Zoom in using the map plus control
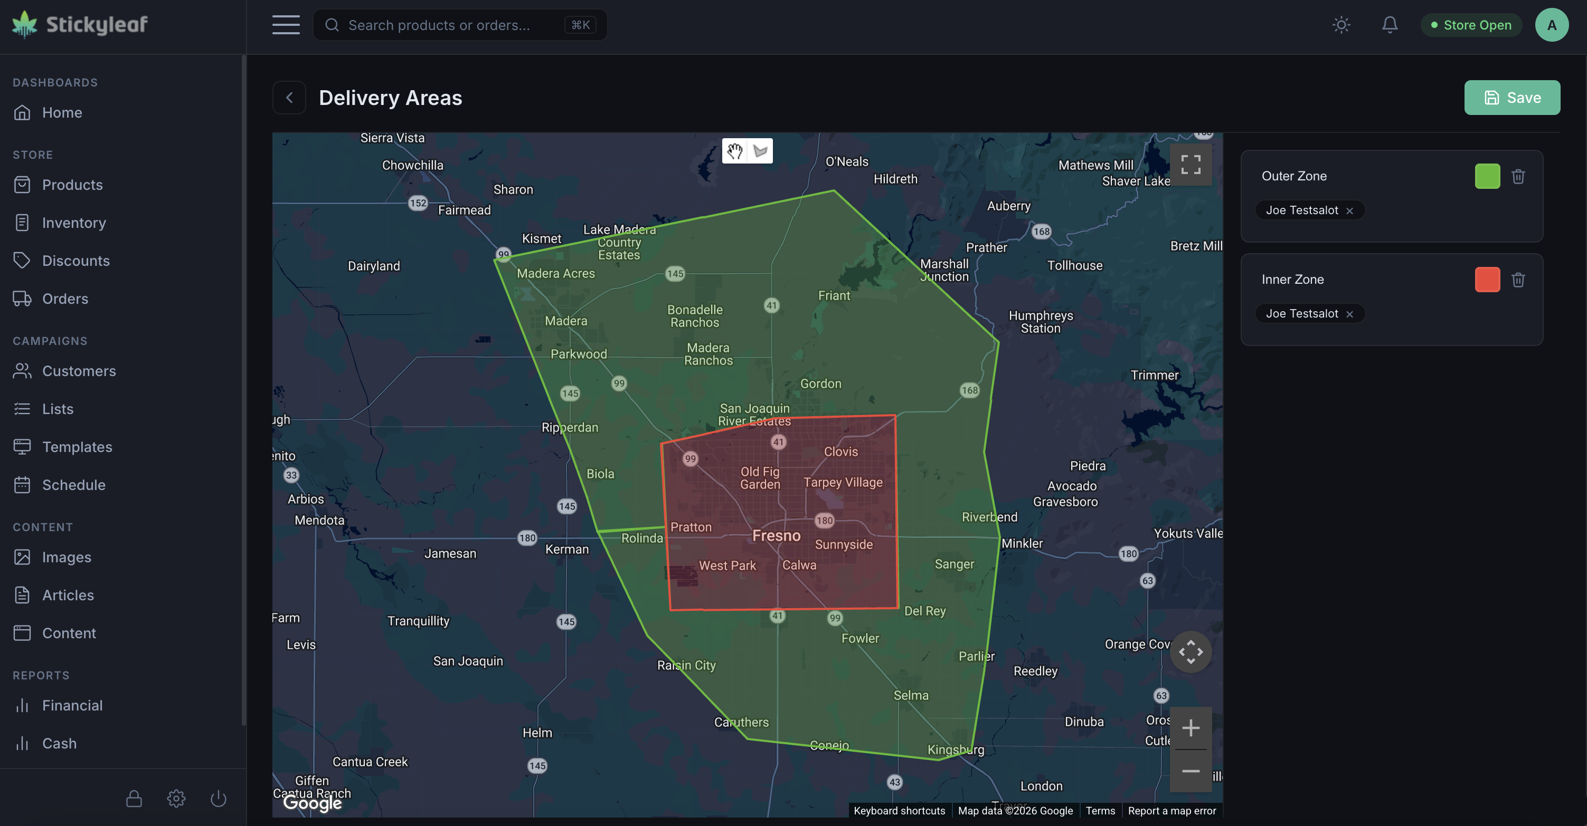Image resolution: width=1587 pixels, height=826 pixels. click(1190, 728)
